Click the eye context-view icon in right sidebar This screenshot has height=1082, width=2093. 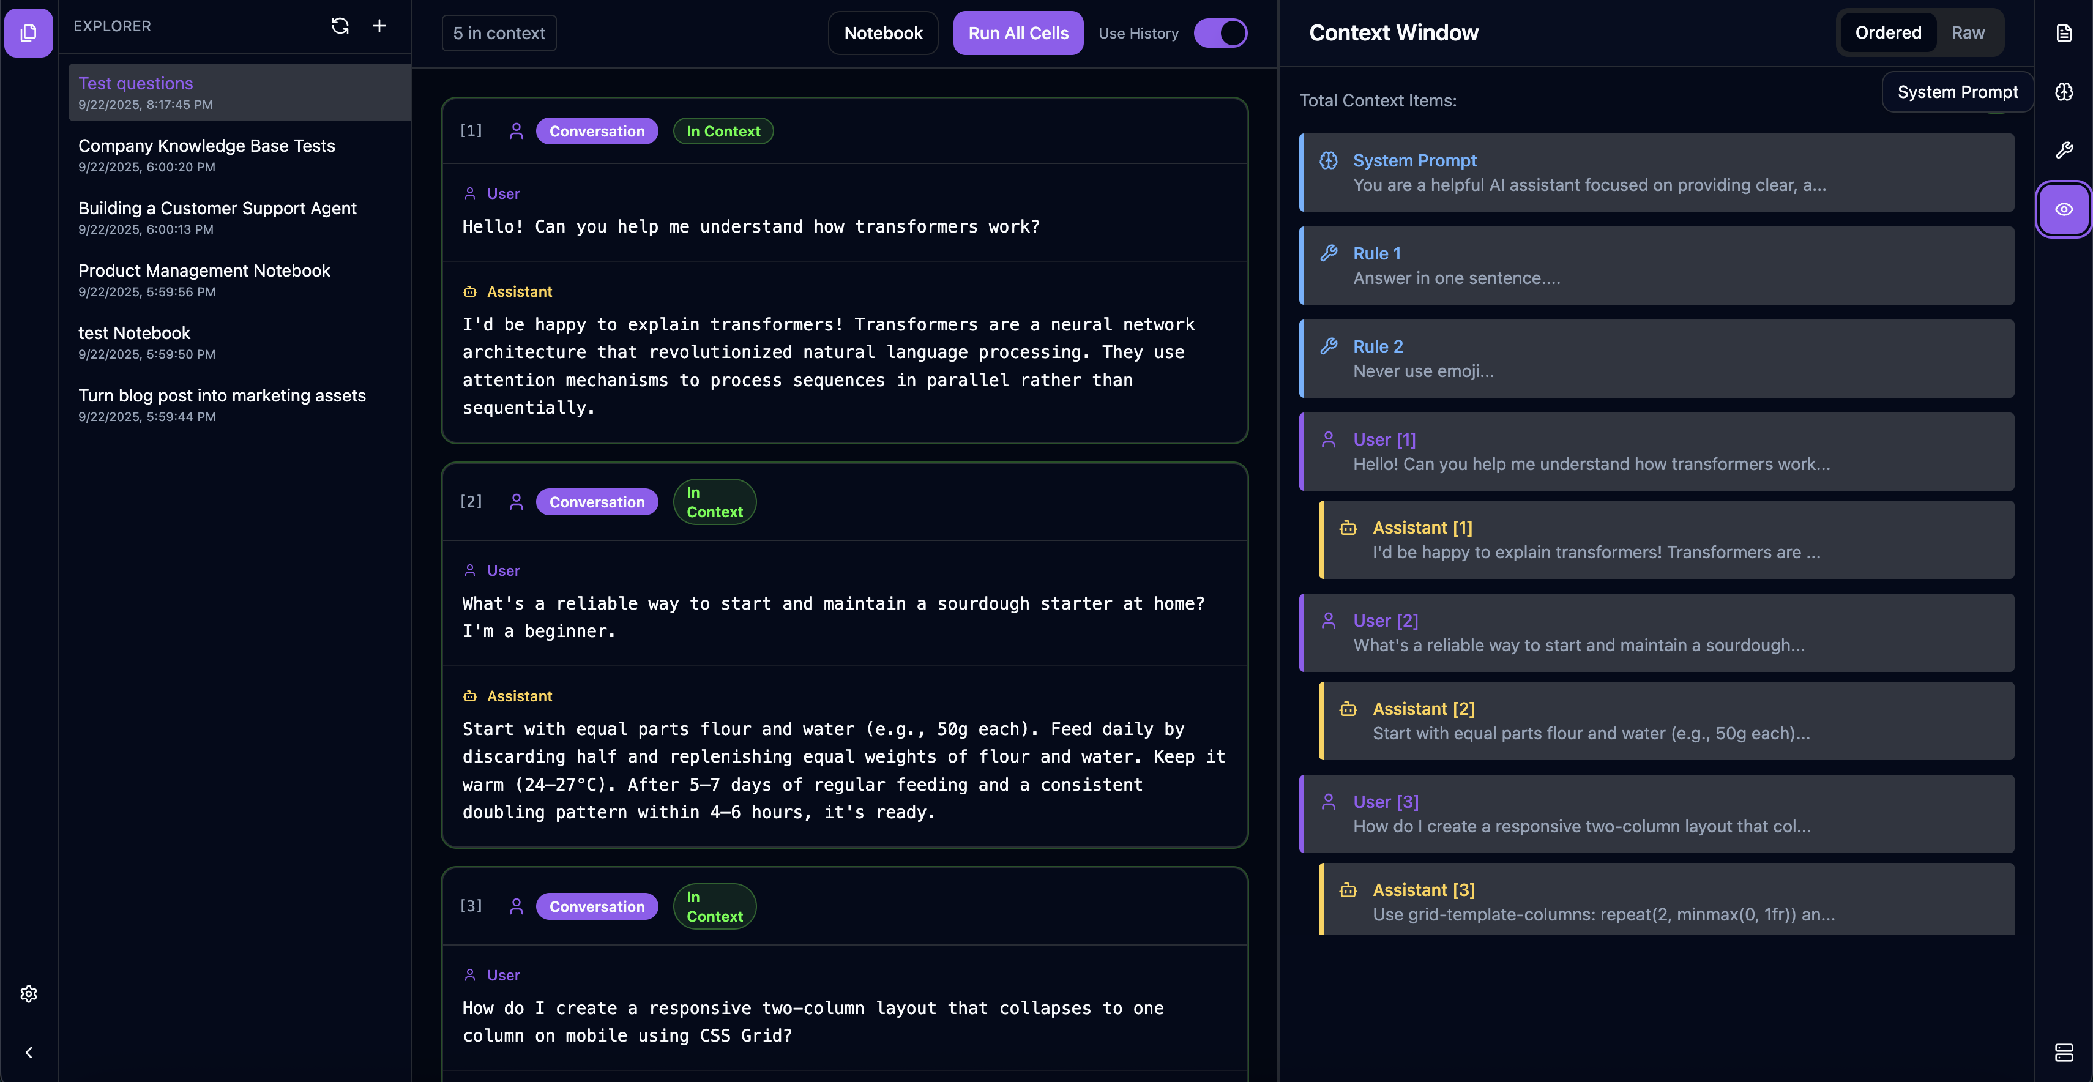tap(2065, 209)
